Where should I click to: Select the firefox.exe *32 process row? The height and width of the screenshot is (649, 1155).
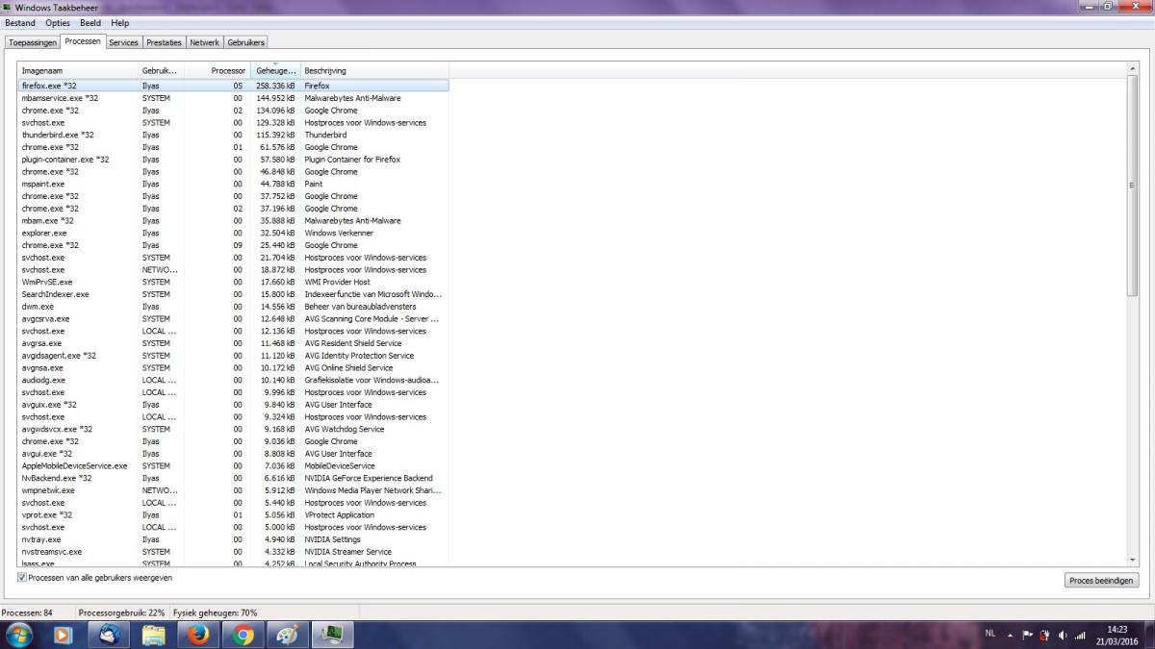233,86
